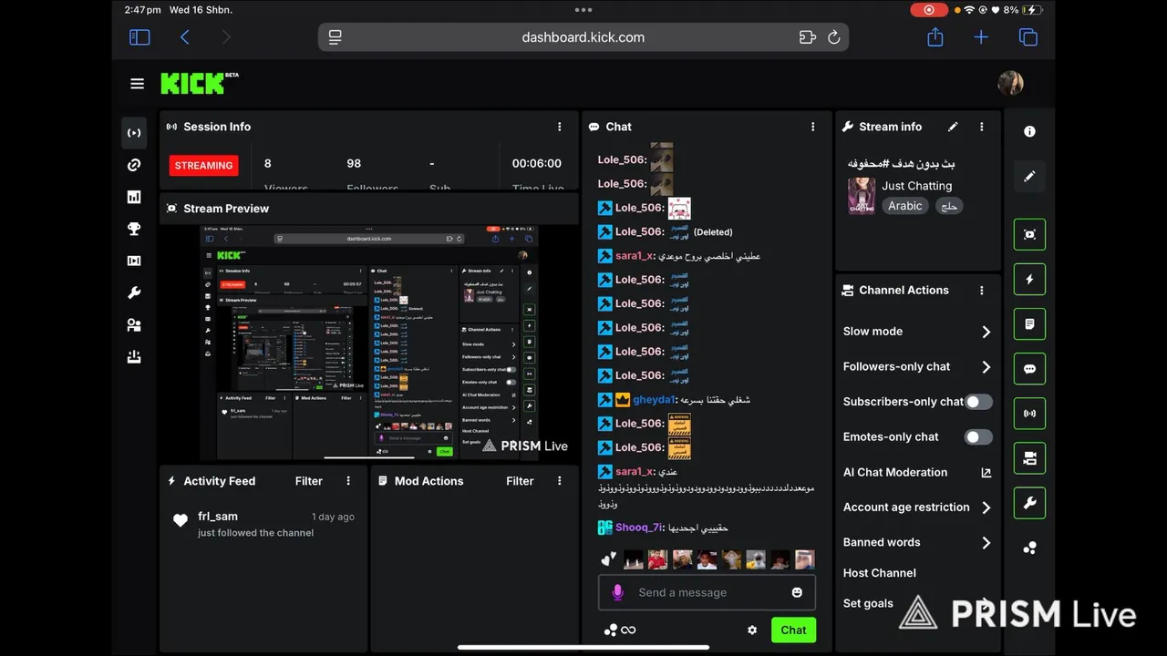Click the info icon in the right rail
Screen dimensions: 1167x656
(x=1029, y=131)
